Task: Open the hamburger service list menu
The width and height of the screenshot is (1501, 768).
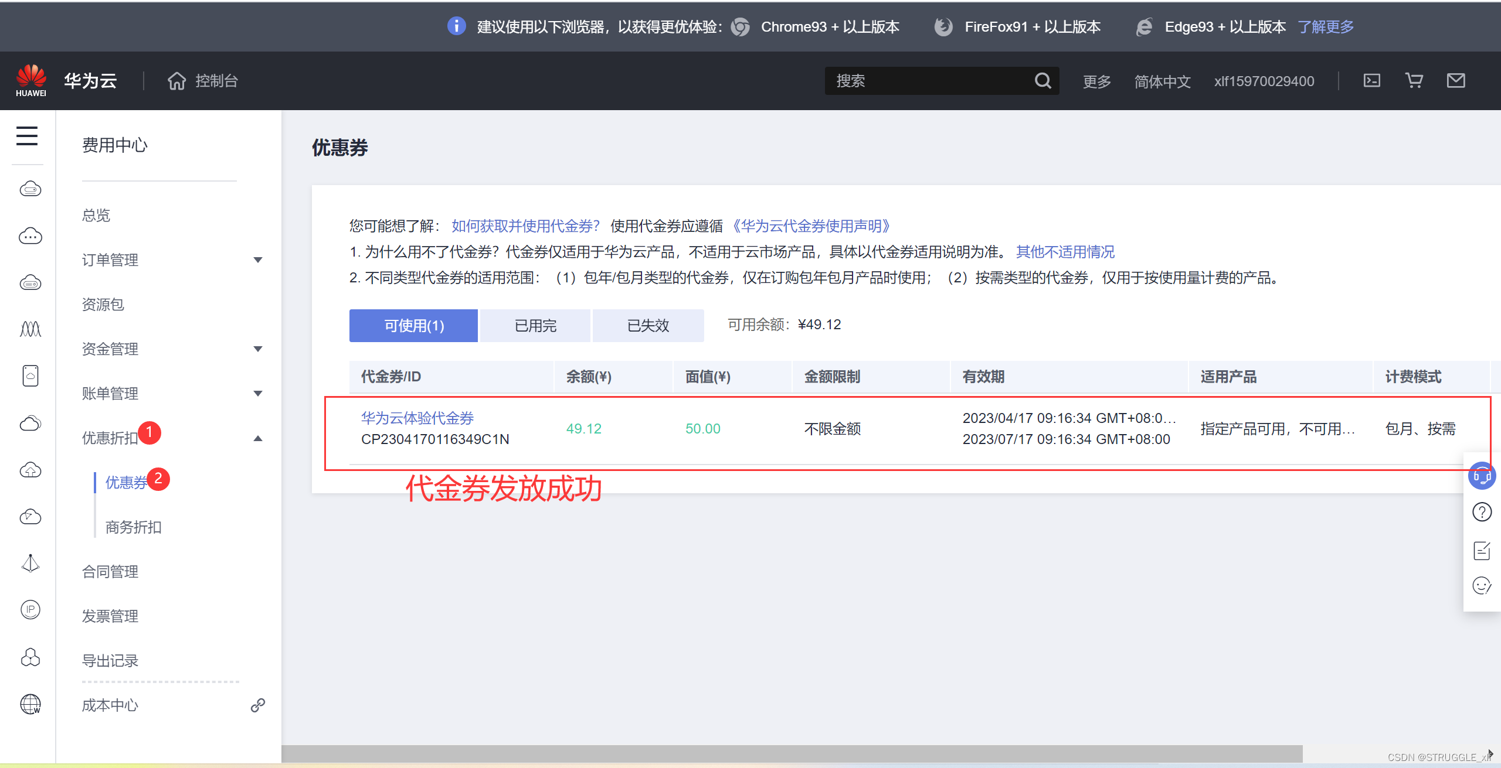Action: point(27,136)
